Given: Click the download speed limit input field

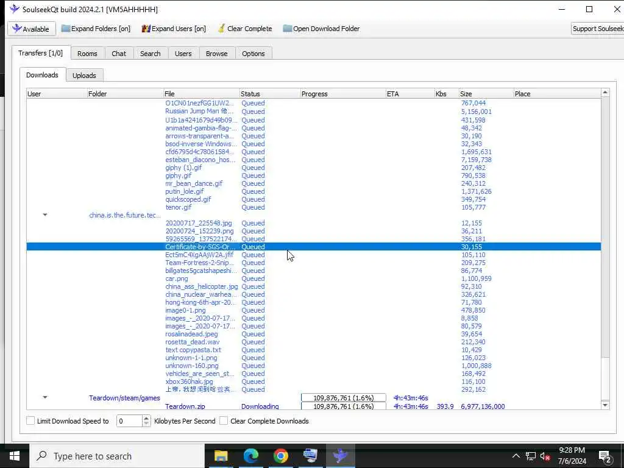Looking at the screenshot, I should 129,420.
